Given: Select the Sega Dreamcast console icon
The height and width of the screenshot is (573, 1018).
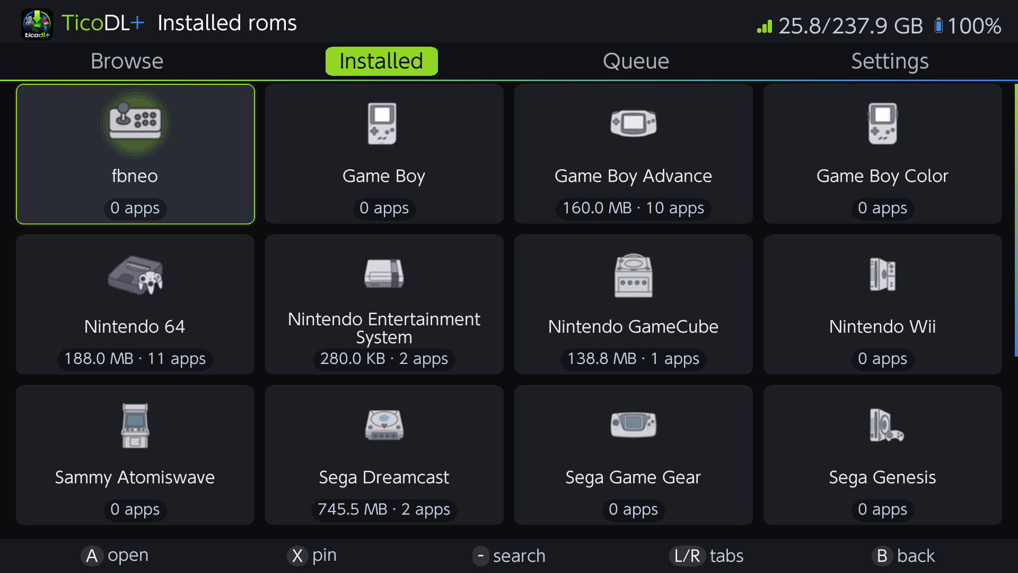Looking at the screenshot, I should coord(384,425).
